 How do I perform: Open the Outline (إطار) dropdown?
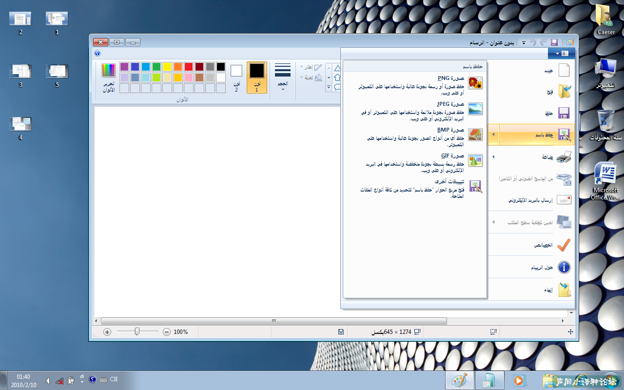click(x=311, y=67)
